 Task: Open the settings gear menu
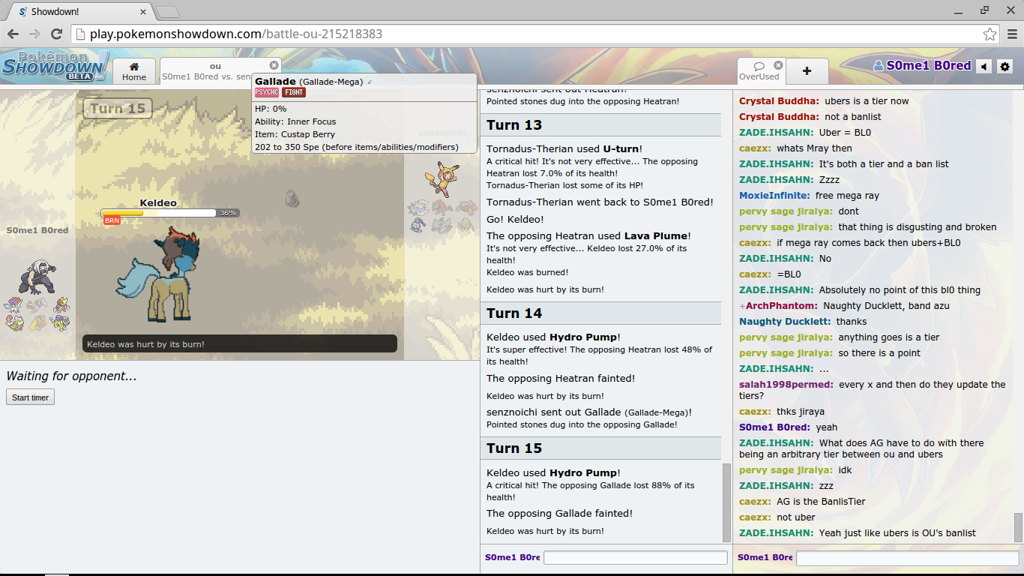point(1005,66)
